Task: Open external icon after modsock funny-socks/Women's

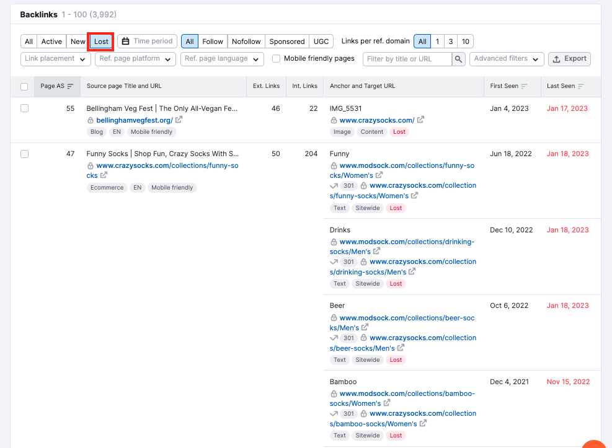Action: (x=379, y=175)
